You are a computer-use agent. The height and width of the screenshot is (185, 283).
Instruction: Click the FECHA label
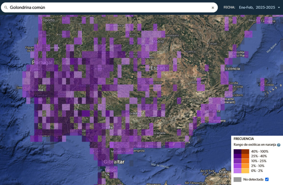(229, 7)
